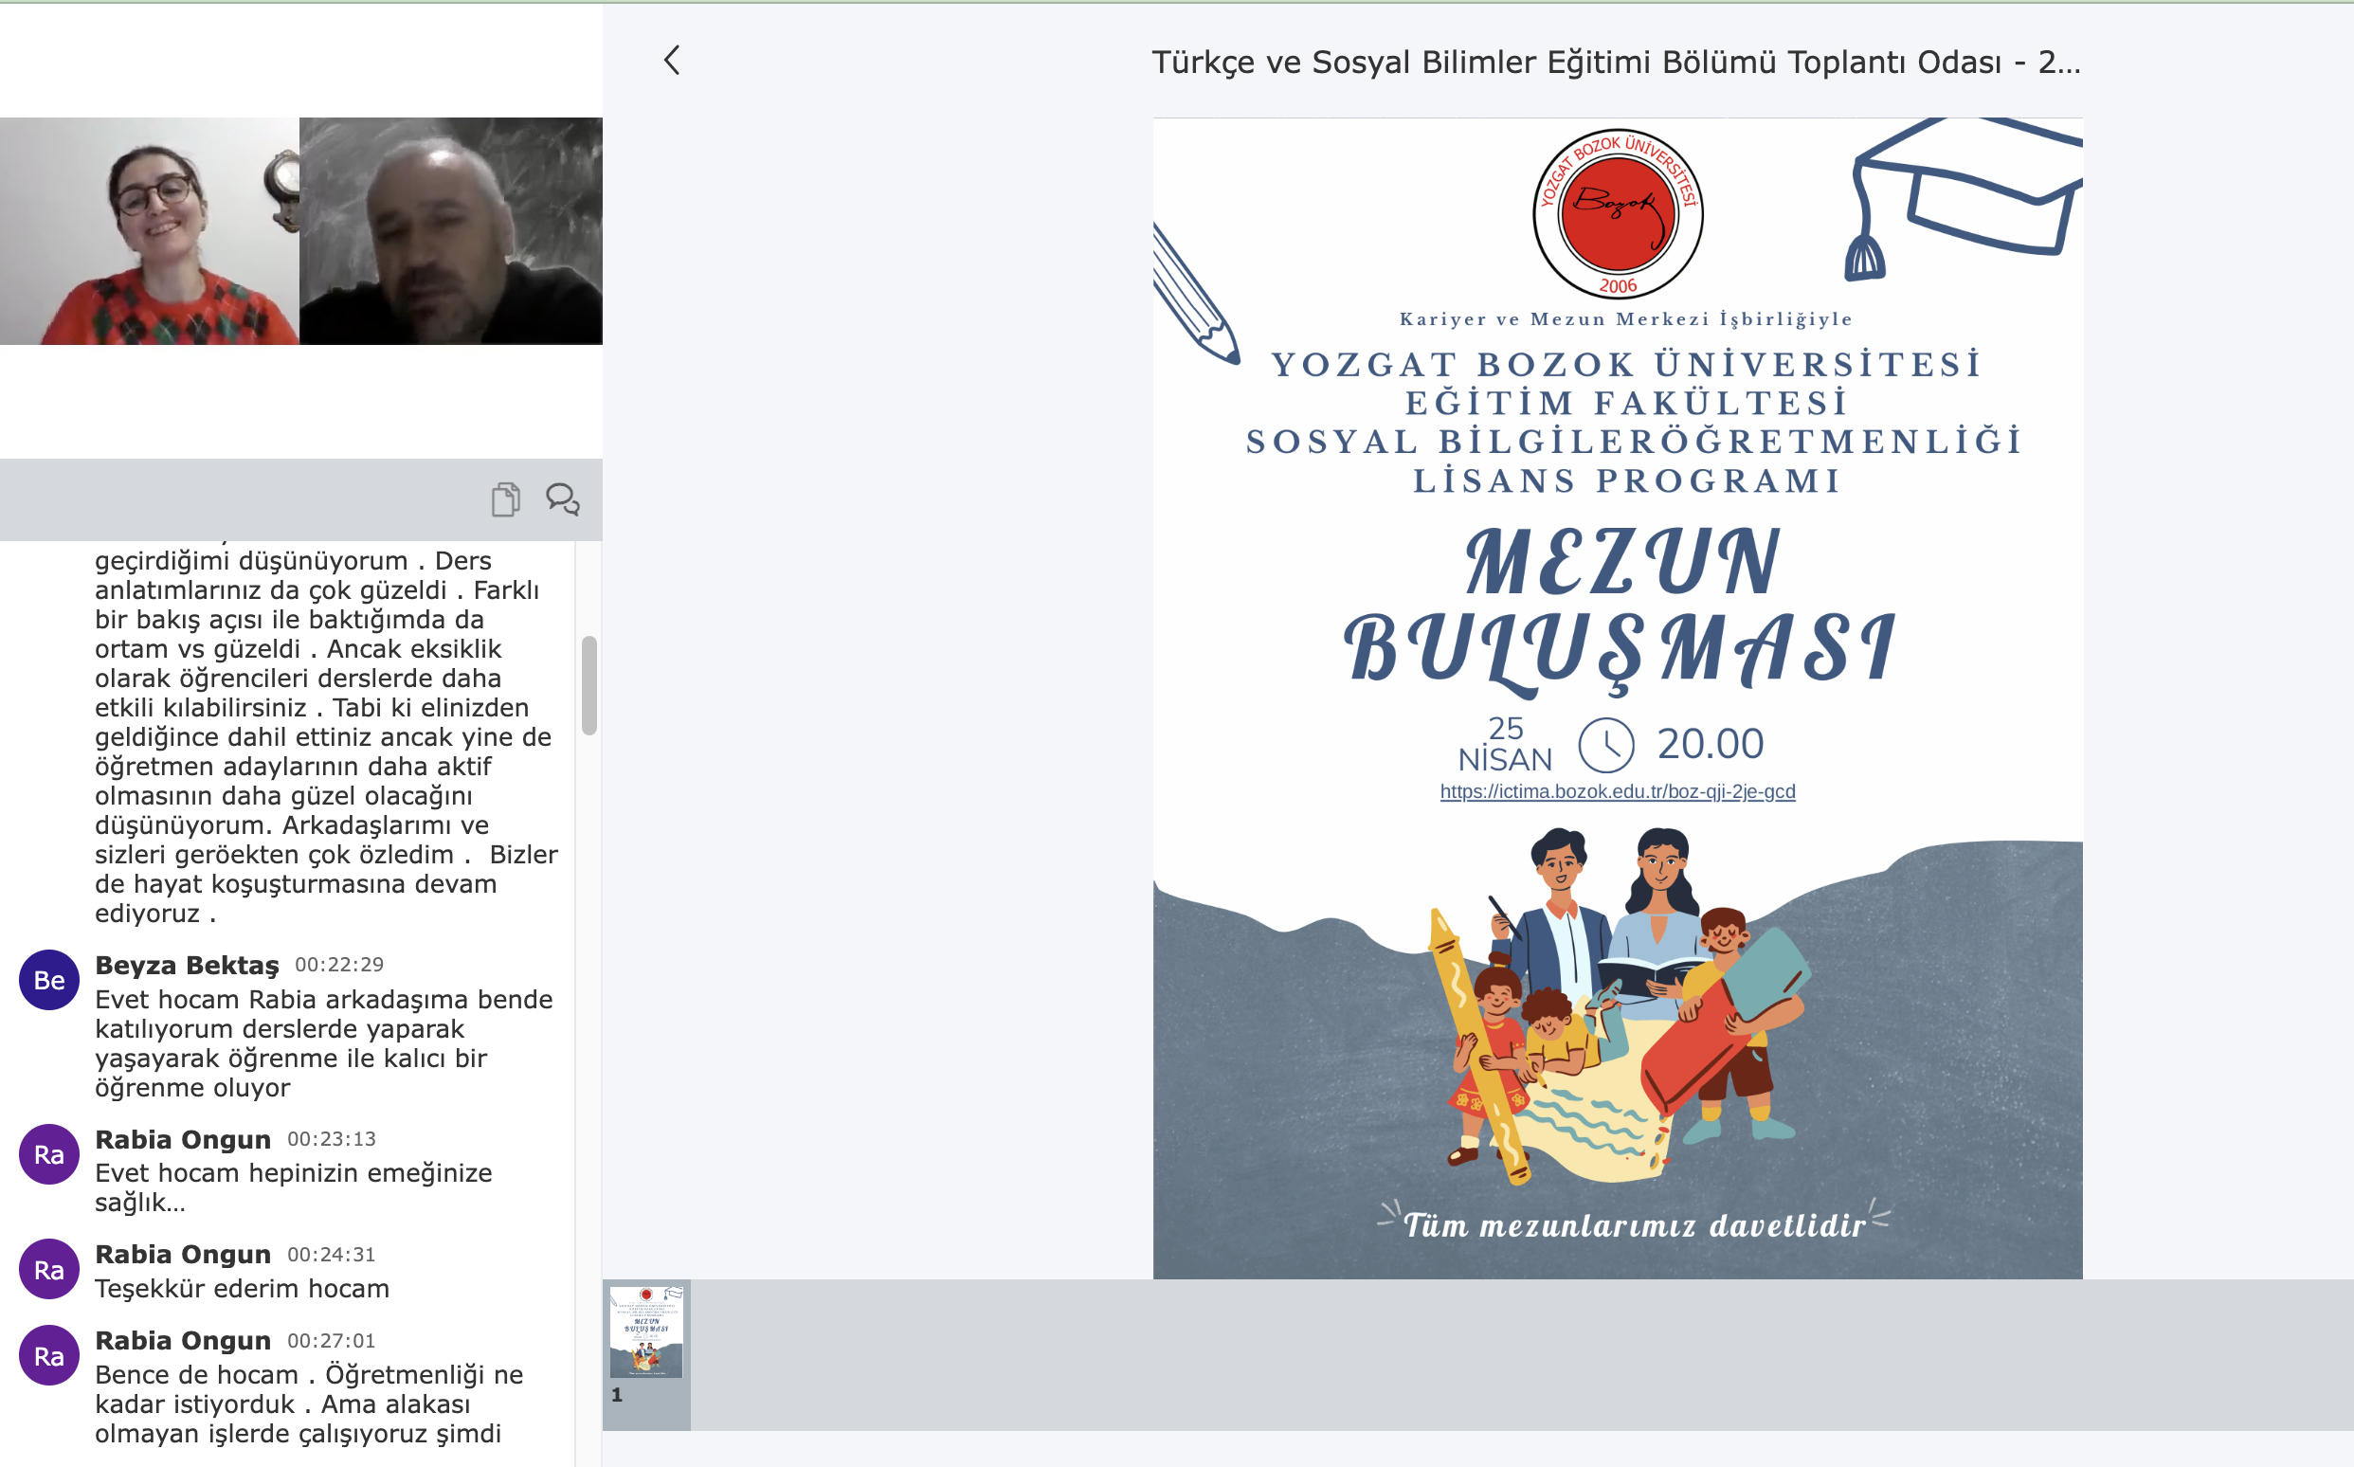Click the timestamp 00:24:31
Image resolution: width=2354 pixels, height=1467 pixels.
coord(332,1255)
